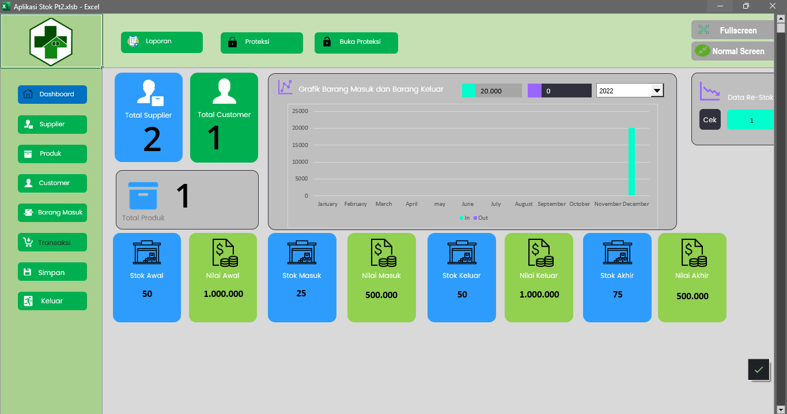The width and height of the screenshot is (787, 414).
Task: Click the cyan In legend swatch showing 20.000
Action: pyautogui.click(x=468, y=91)
